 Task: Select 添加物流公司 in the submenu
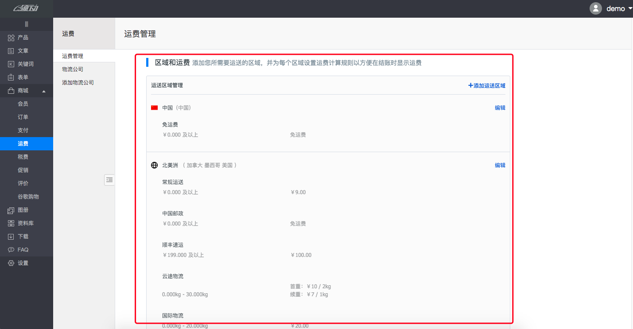point(78,83)
